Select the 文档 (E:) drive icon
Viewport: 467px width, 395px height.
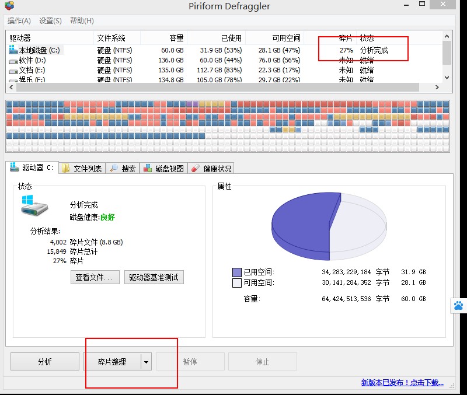[13, 71]
